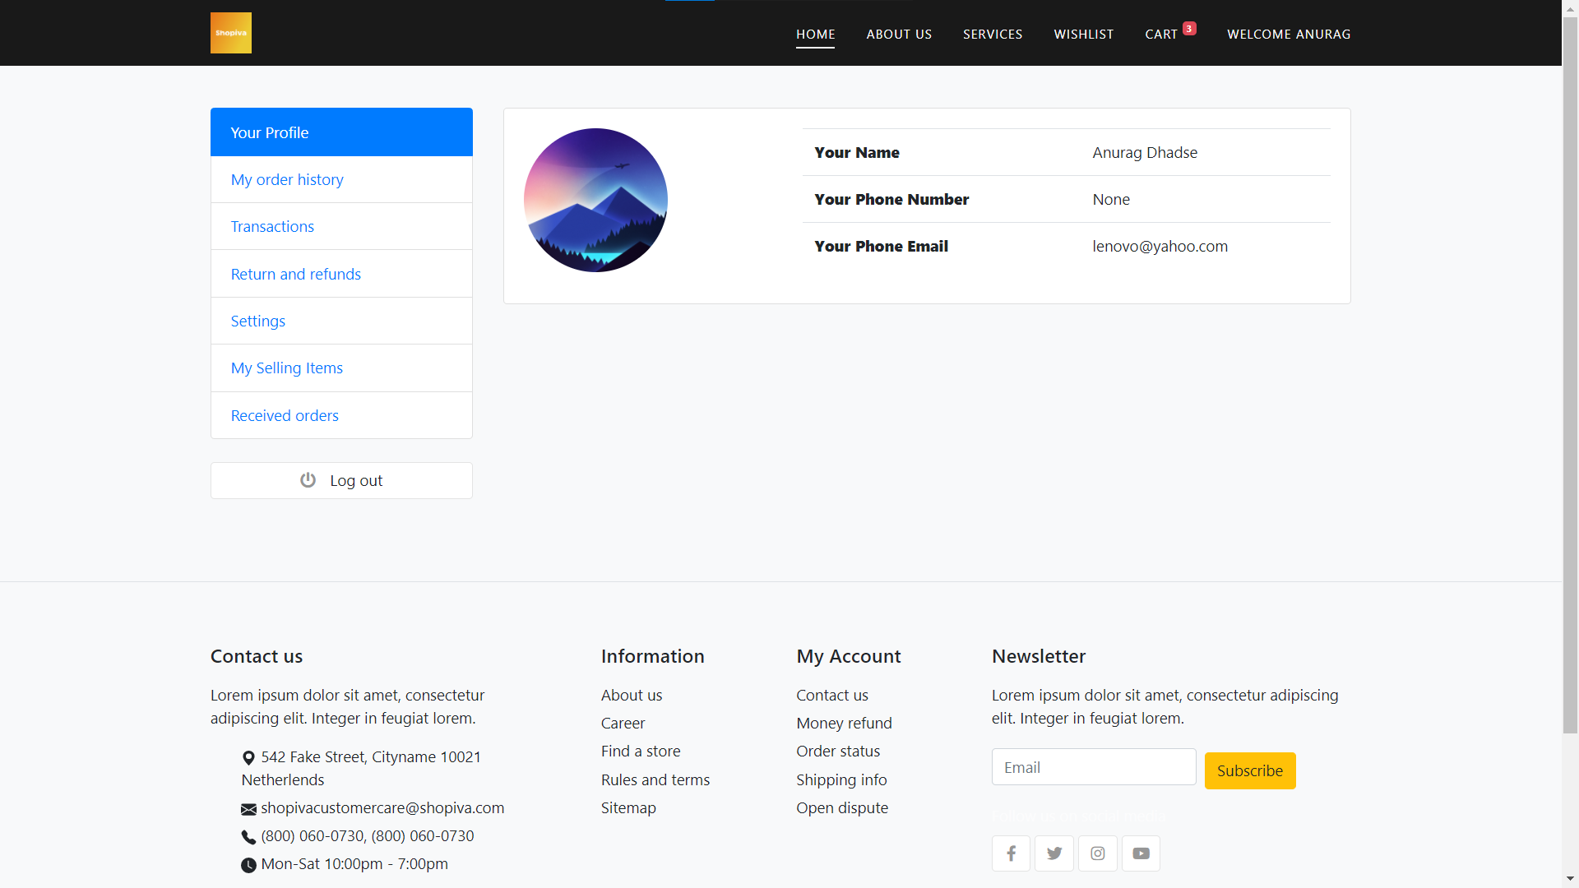The height and width of the screenshot is (888, 1579).
Task: View My Selling Items
Action: point(286,368)
